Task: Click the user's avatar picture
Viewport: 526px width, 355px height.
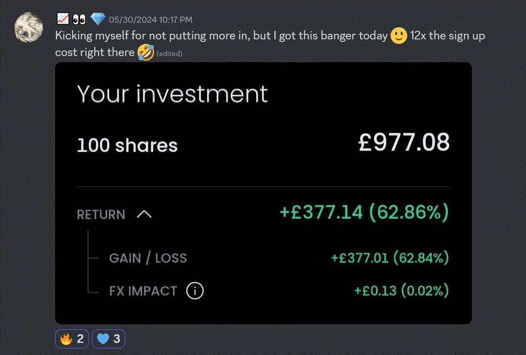Action: tap(28, 27)
